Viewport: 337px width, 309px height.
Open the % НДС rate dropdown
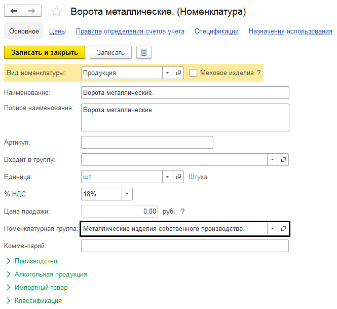(x=127, y=194)
